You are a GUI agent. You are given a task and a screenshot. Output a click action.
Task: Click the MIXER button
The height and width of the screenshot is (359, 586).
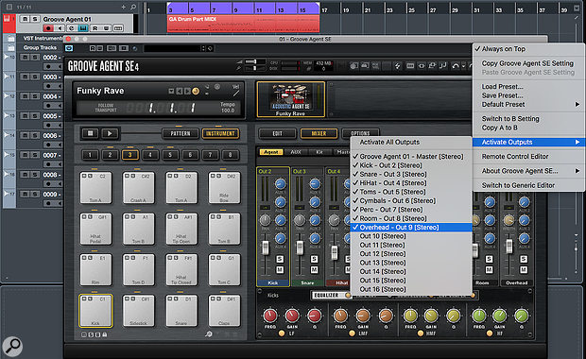[319, 133]
